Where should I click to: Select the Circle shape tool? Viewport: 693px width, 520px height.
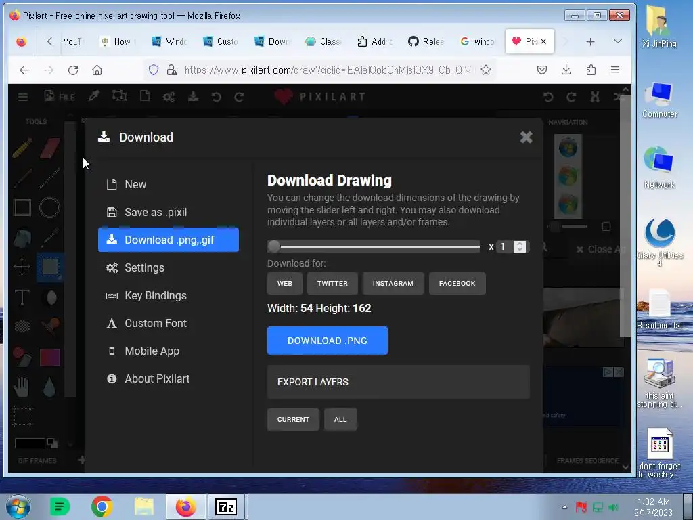pos(49,207)
